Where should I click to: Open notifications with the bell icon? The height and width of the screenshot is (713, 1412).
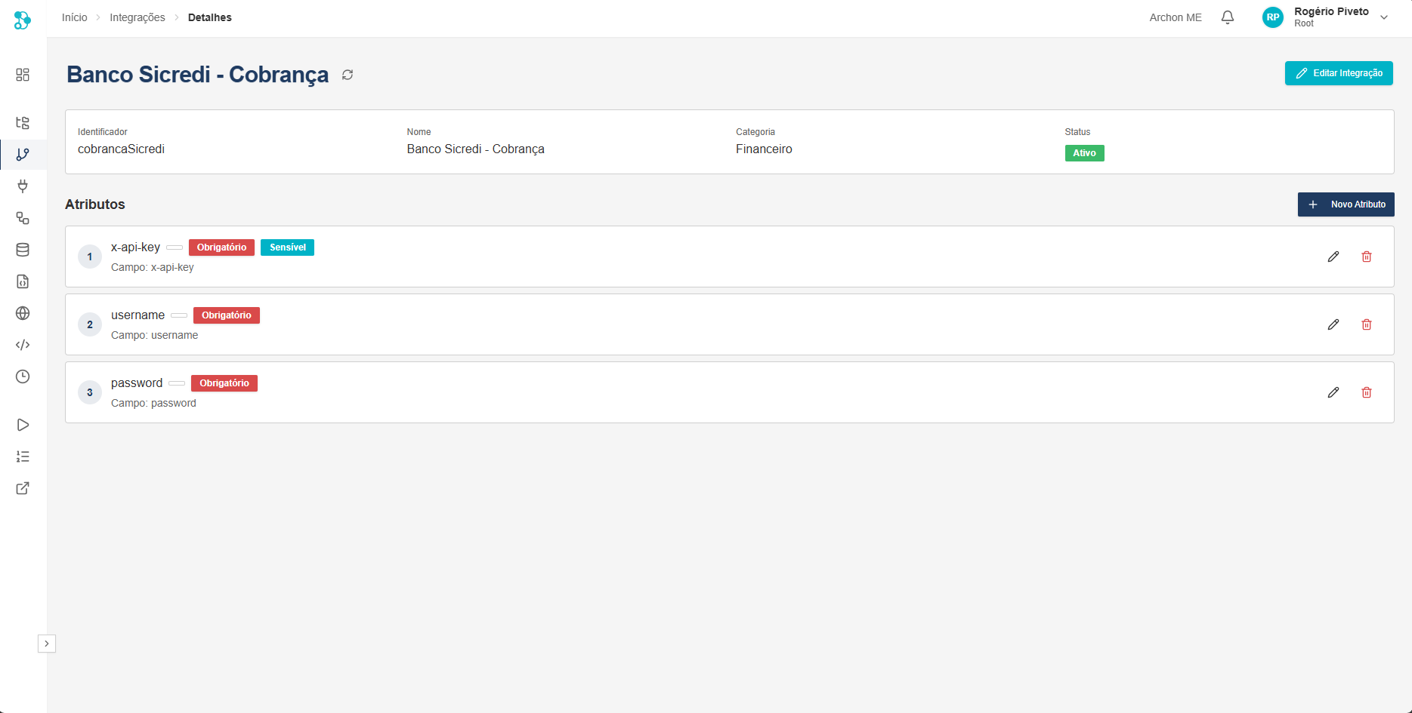1228,17
